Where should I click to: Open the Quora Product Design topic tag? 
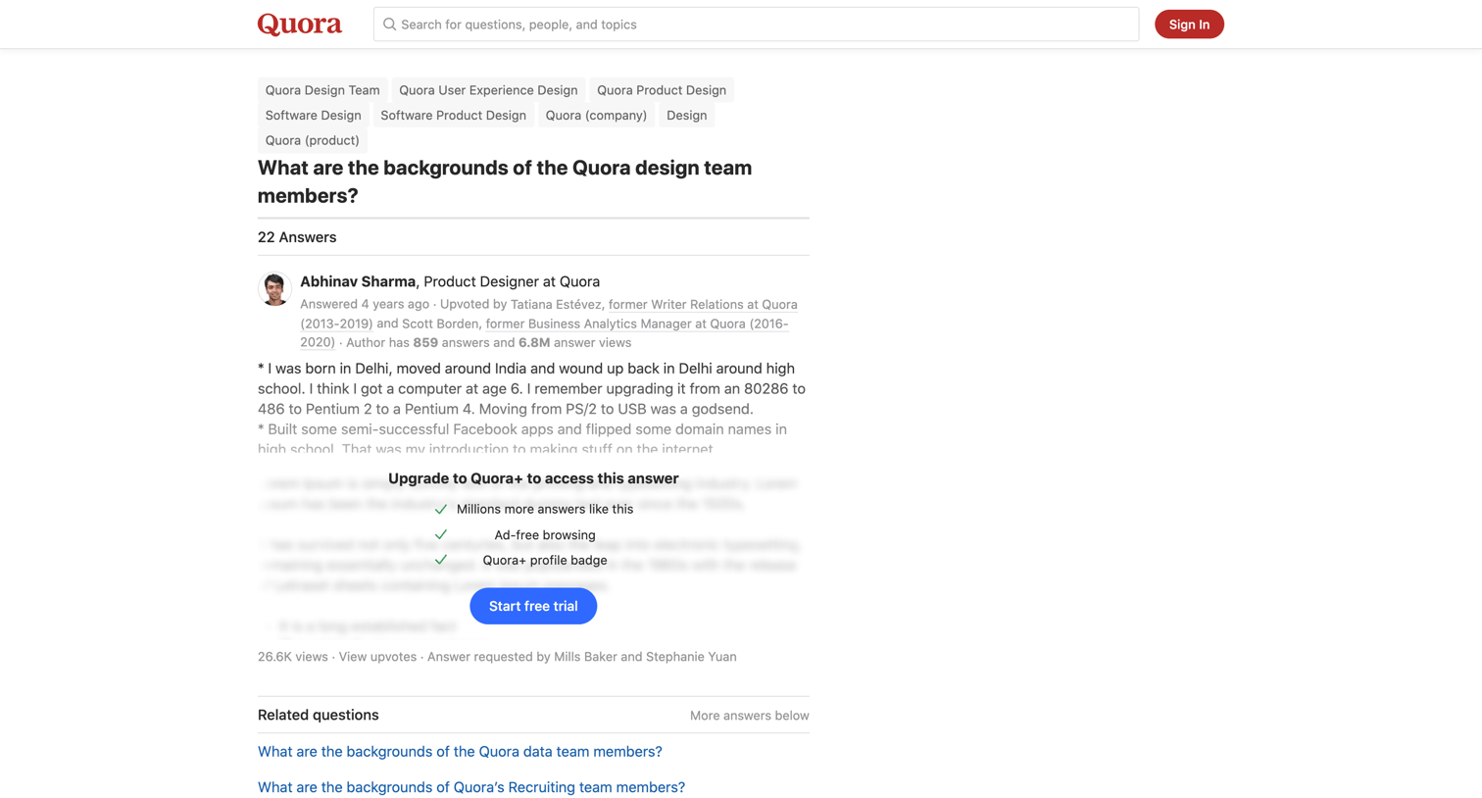662,90
